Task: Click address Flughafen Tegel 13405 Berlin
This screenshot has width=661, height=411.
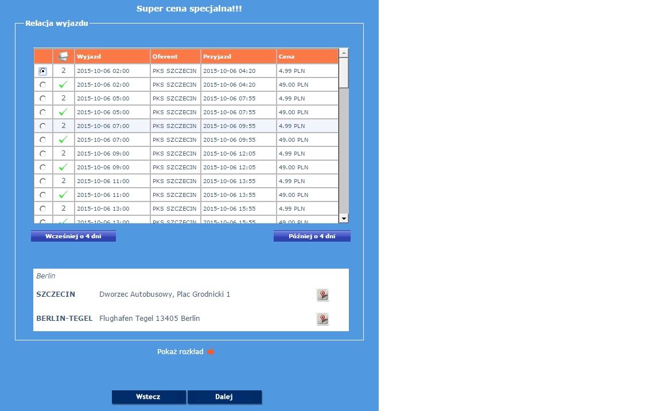Action: click(150, 318)
